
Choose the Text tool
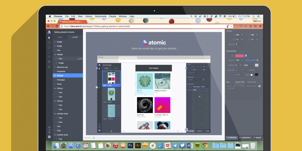(x=49, y=57)
